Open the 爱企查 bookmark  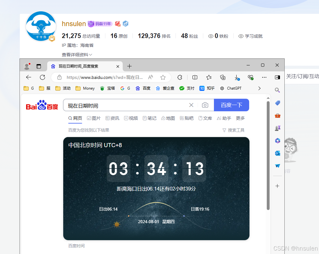point(165,88)
